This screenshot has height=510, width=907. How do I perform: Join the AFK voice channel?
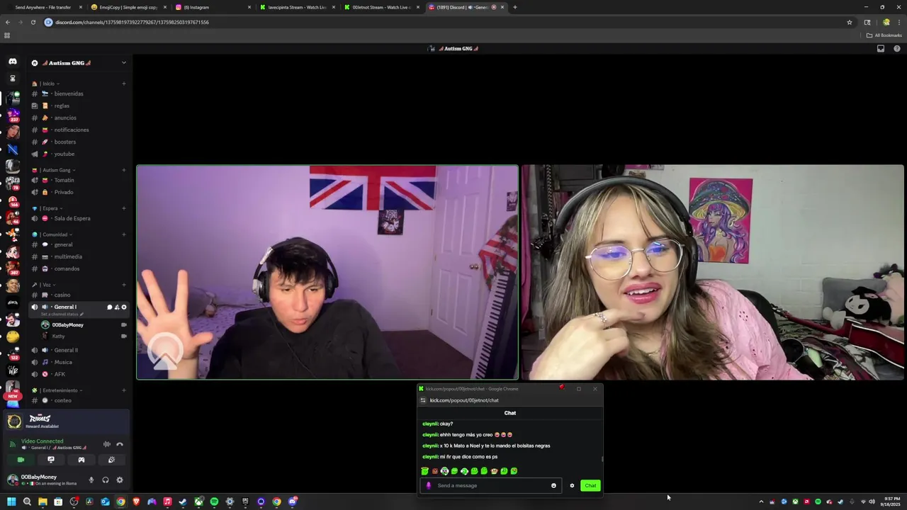pyautogui.click(x=78, y=374)
